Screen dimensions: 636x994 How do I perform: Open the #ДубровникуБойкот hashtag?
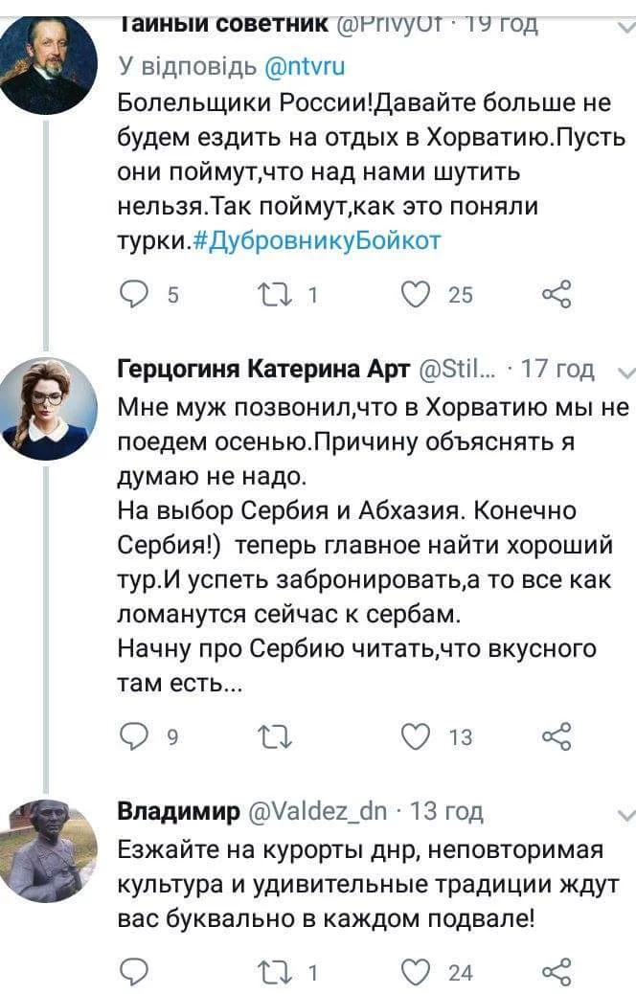319,240
